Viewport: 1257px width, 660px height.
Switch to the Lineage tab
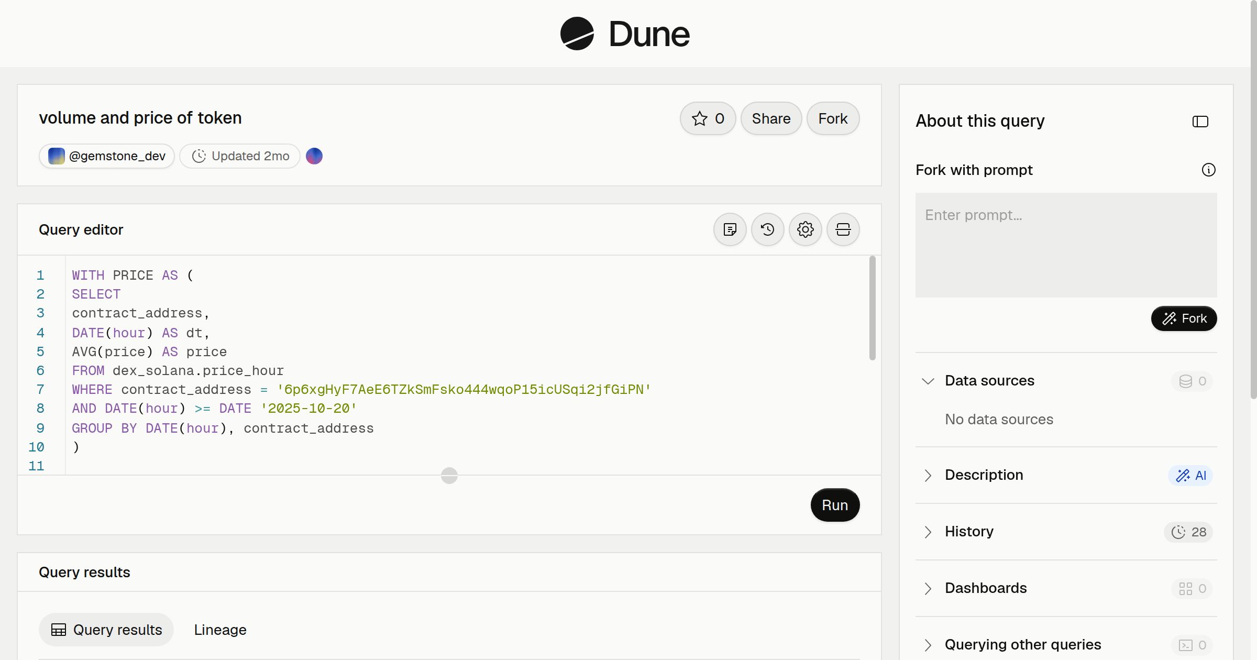pos(220,630)
